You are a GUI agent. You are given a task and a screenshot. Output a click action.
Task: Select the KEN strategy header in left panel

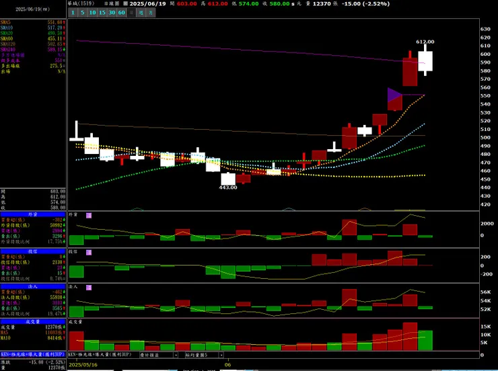33,354
